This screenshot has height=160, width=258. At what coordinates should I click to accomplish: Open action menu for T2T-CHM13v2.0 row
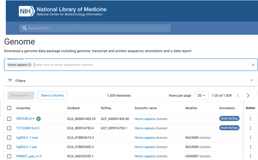tap(250, 128)
